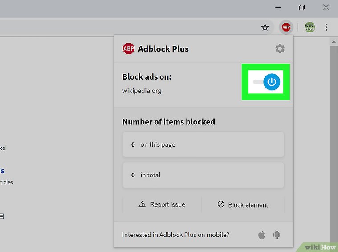
Task: Click 'Interested in Adblock Plus on mobile?' text
Action: click(175, 235)
